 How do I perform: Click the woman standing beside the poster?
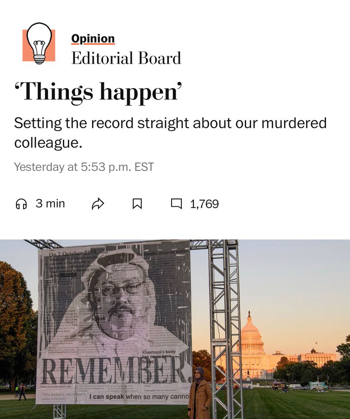pyautogui.click(x=200, y=393)
